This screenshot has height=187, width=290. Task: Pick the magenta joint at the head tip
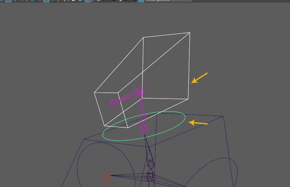point(114,103)
